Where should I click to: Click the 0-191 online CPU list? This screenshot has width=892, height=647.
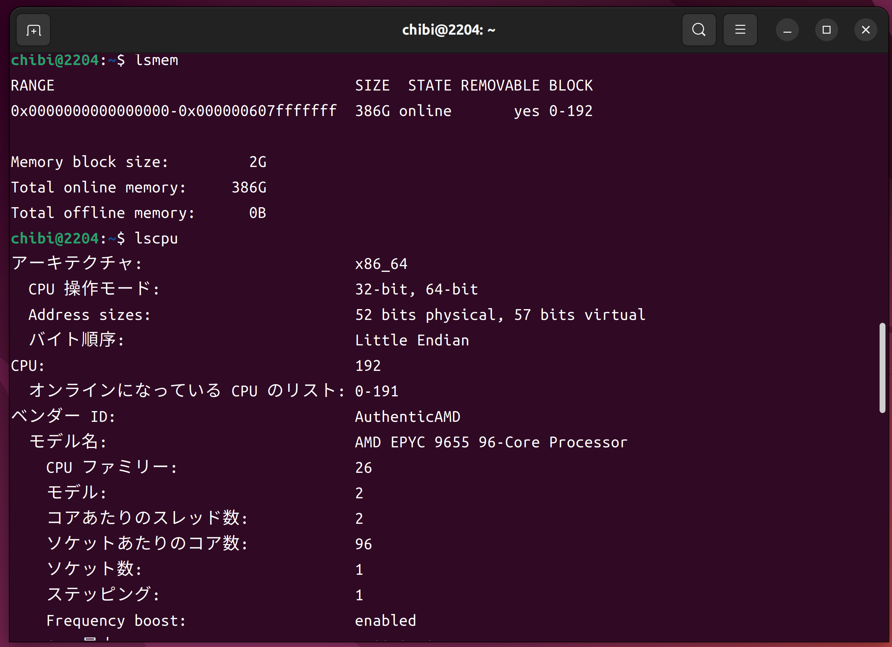coord(377,391)
